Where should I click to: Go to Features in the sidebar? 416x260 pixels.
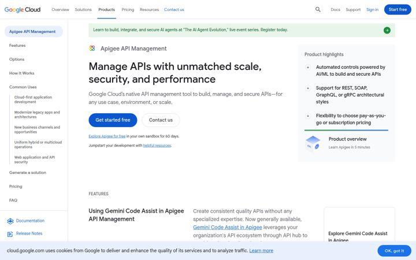pyautogui.click(x=17, y=46)
